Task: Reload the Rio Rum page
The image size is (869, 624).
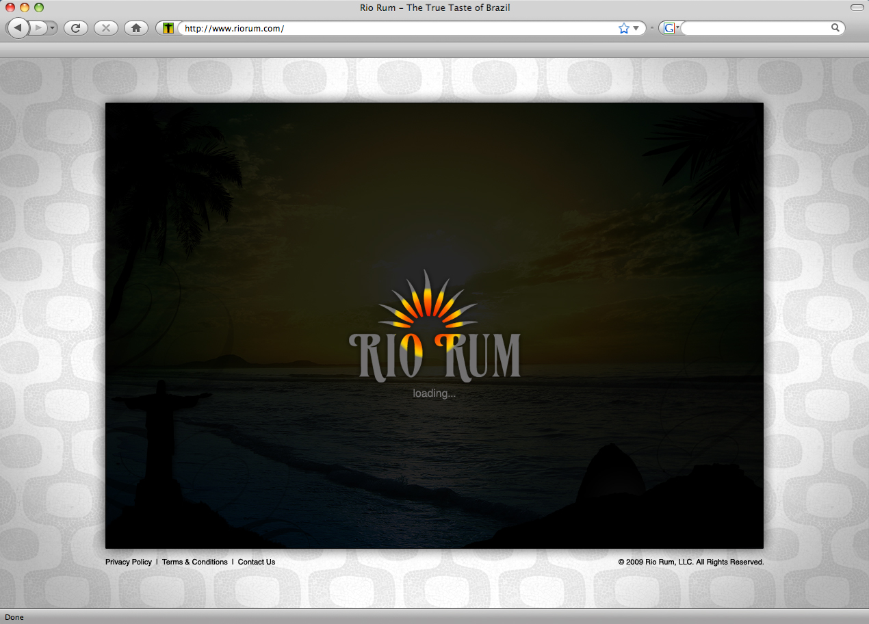Action: click(75, 28)
